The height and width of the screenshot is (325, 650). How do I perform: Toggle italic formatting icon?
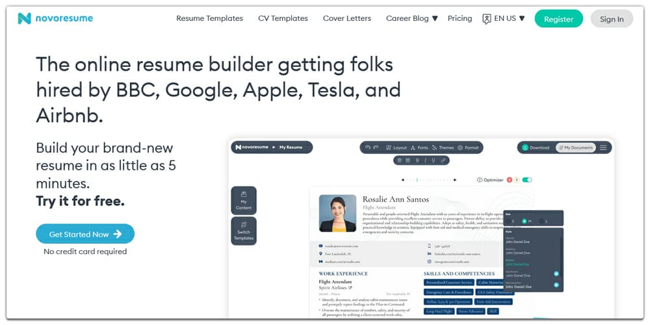click(x=426, y=160)
